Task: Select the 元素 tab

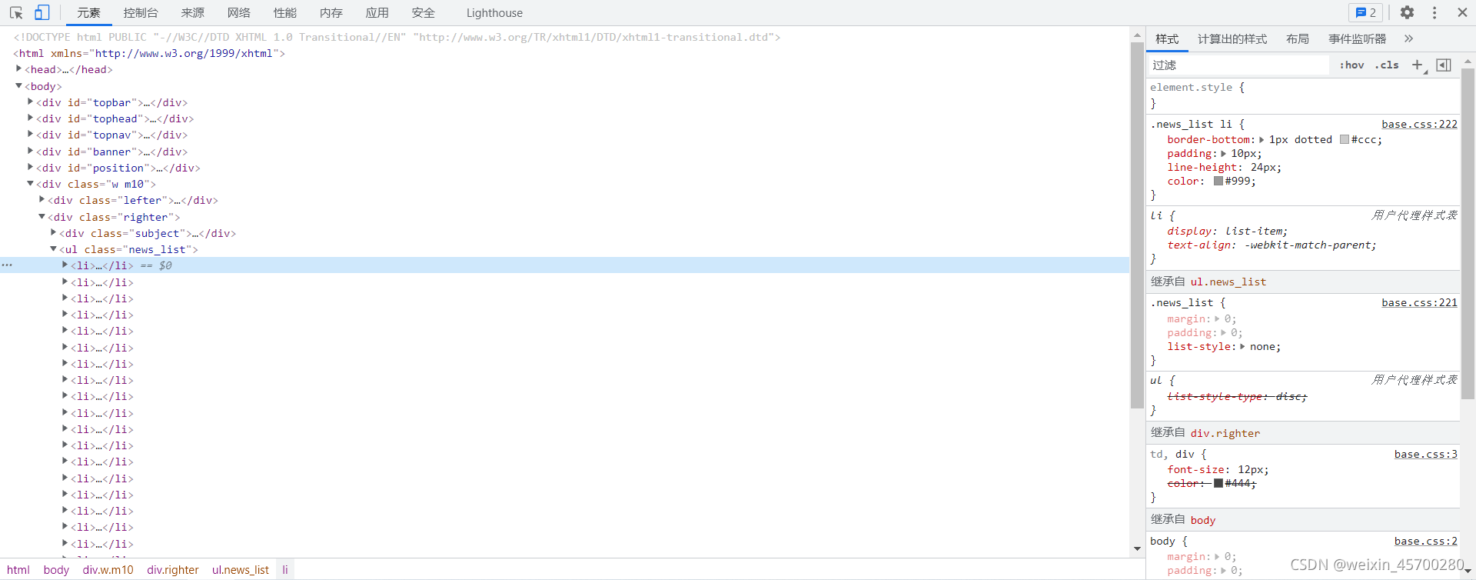Action: tap(88, 13)
